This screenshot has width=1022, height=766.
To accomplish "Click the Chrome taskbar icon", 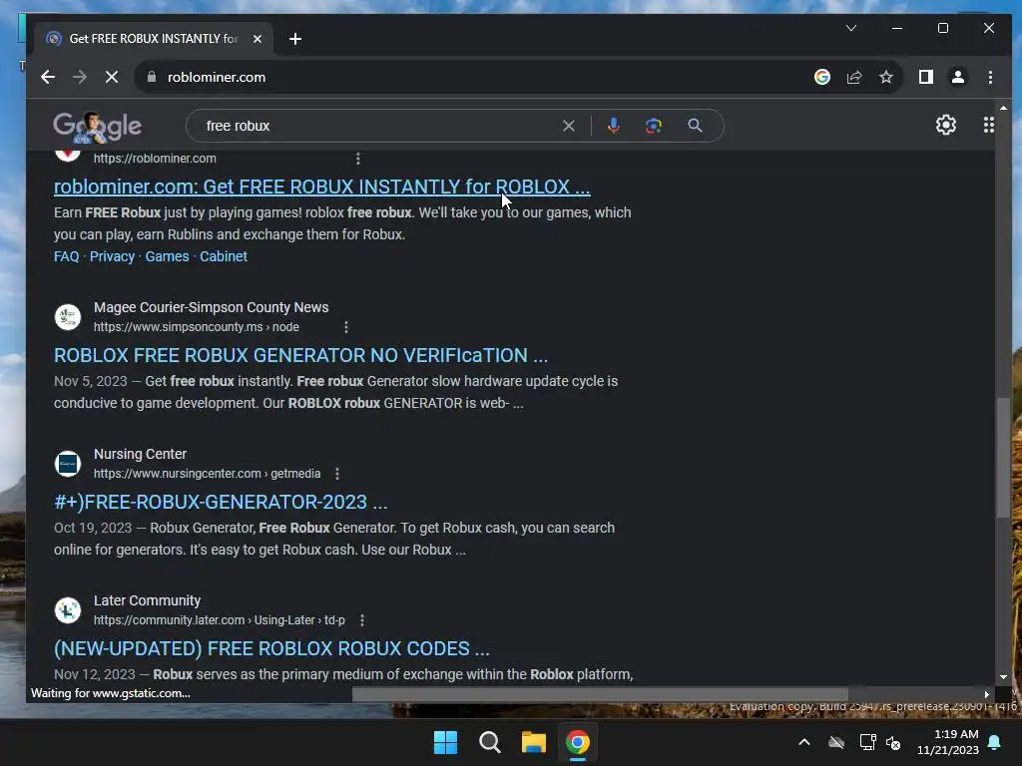I will click(578, 742).
